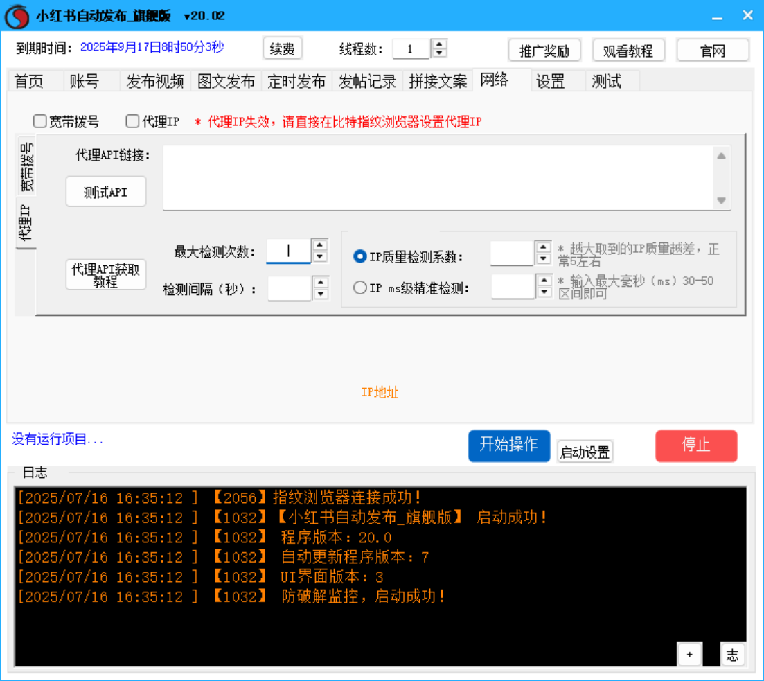Click the 志 button in log panel
Viewport: 764px width, 681px height.
pyautogui.click(x=732, y=654)
